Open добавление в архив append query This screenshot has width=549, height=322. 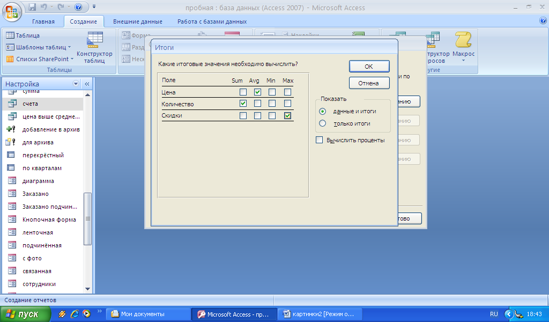click(43, 129)
